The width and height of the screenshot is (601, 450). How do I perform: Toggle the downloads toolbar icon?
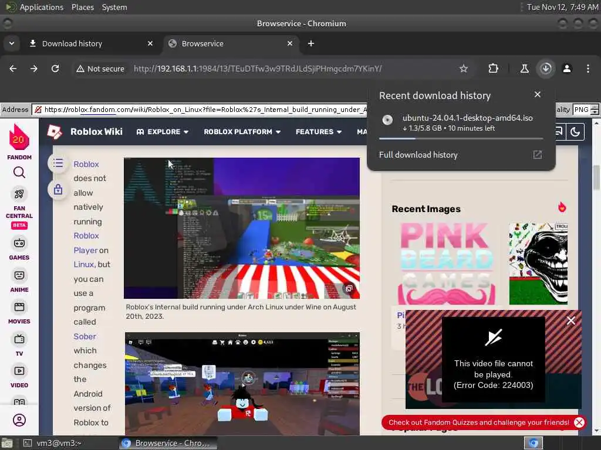(x=546, y=69)
